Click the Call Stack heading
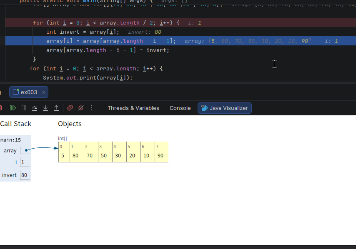Screen dimensions: 356x249 point(16,124)
